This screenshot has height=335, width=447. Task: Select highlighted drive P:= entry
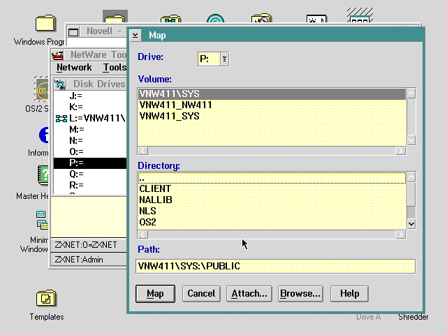[x=90, y=163]
